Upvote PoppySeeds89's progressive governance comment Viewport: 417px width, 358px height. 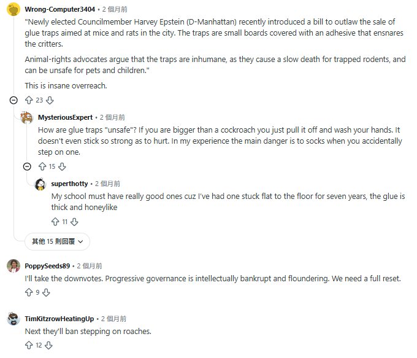coord(29,292)
